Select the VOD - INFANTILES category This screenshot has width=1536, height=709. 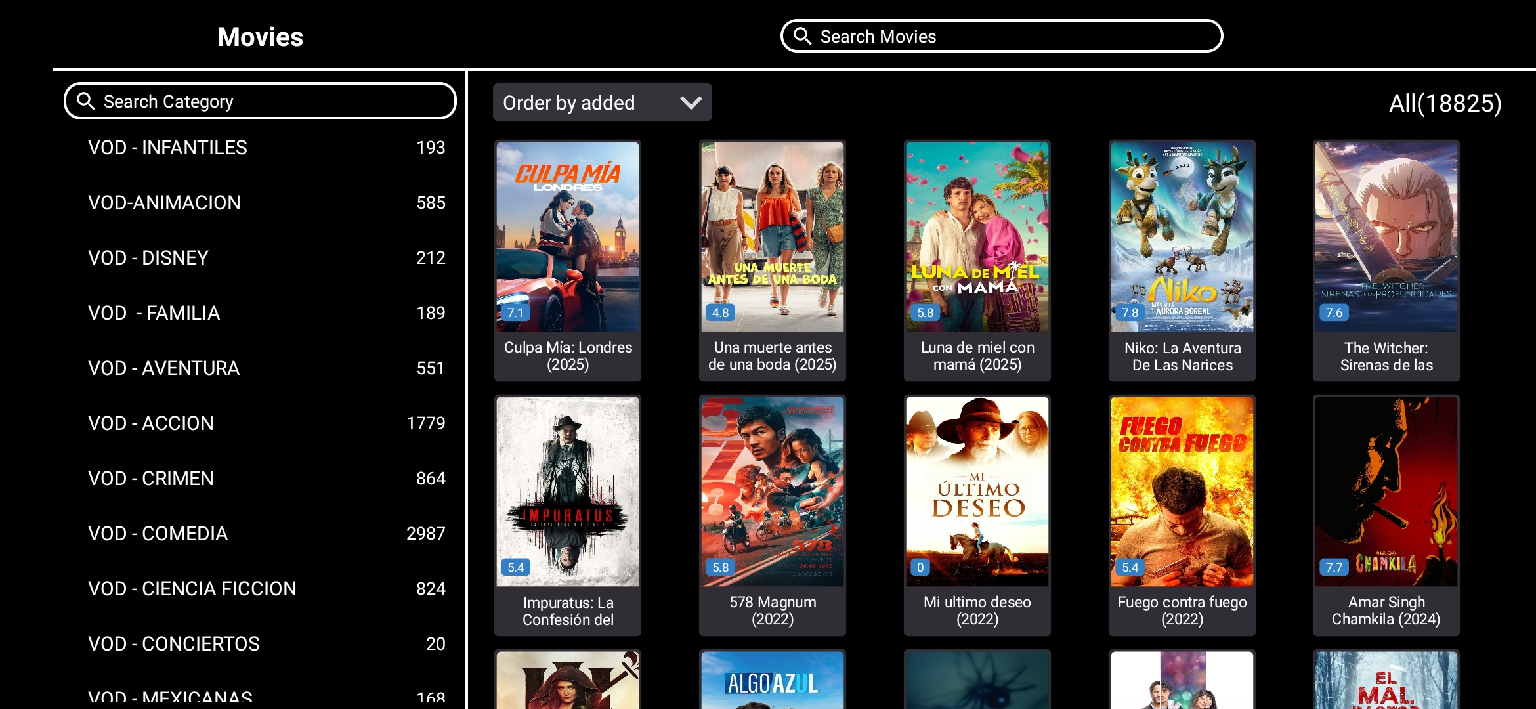(x=168, y=148)
